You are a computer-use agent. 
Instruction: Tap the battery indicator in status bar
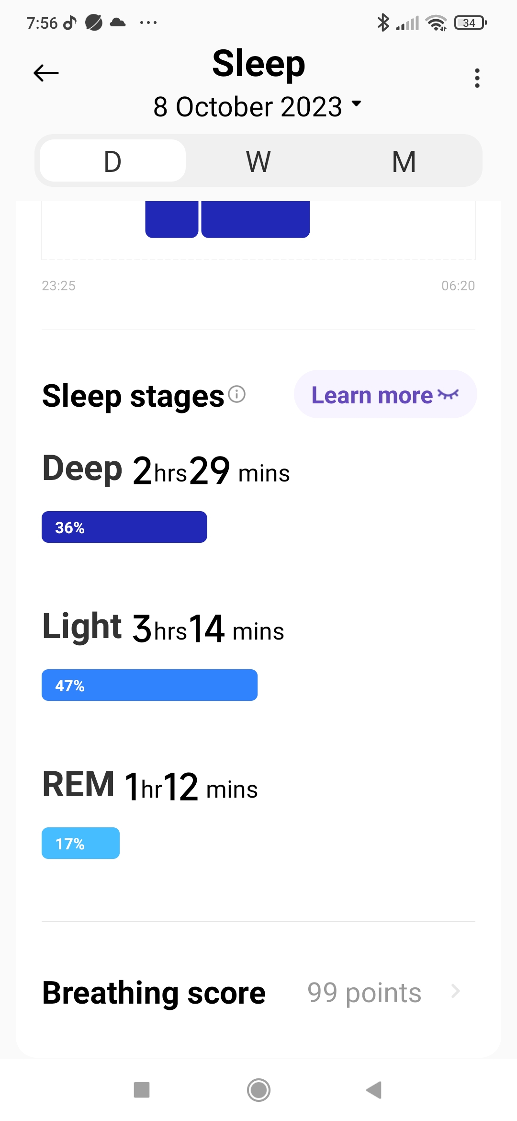(x=470, y=23)
